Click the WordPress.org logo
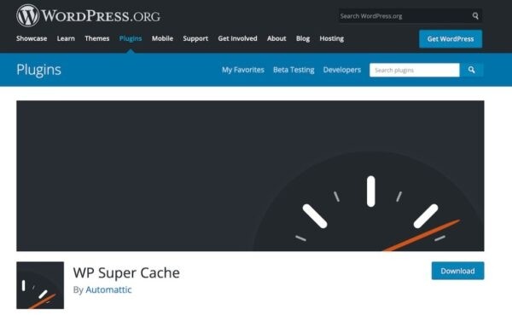The height and width of the screenshot is (315, 512). coord(88,15)
